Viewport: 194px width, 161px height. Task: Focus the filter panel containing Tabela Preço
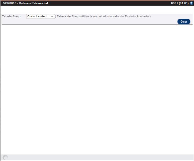[88, 21]
